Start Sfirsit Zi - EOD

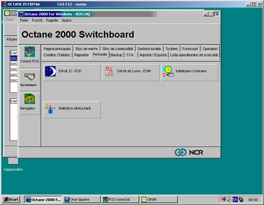pyautogui.click(x=72, y=72)
